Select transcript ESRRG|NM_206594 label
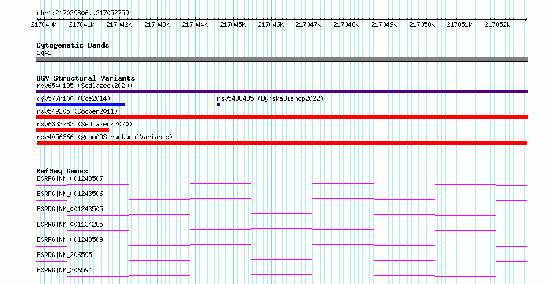 coord(64,270)
